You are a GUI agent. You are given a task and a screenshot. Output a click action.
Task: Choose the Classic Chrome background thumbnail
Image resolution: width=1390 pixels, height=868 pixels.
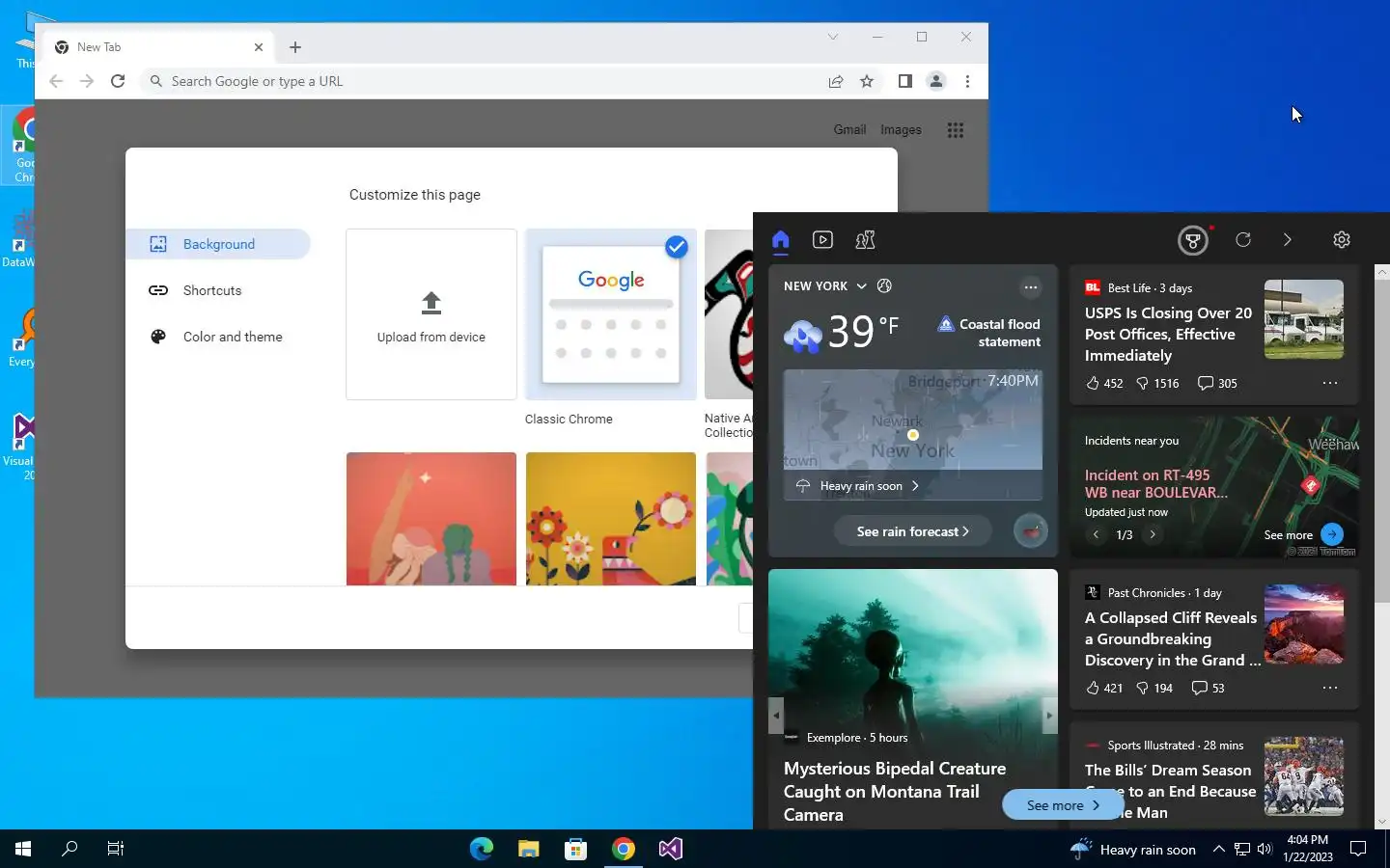tap(611, 314)
